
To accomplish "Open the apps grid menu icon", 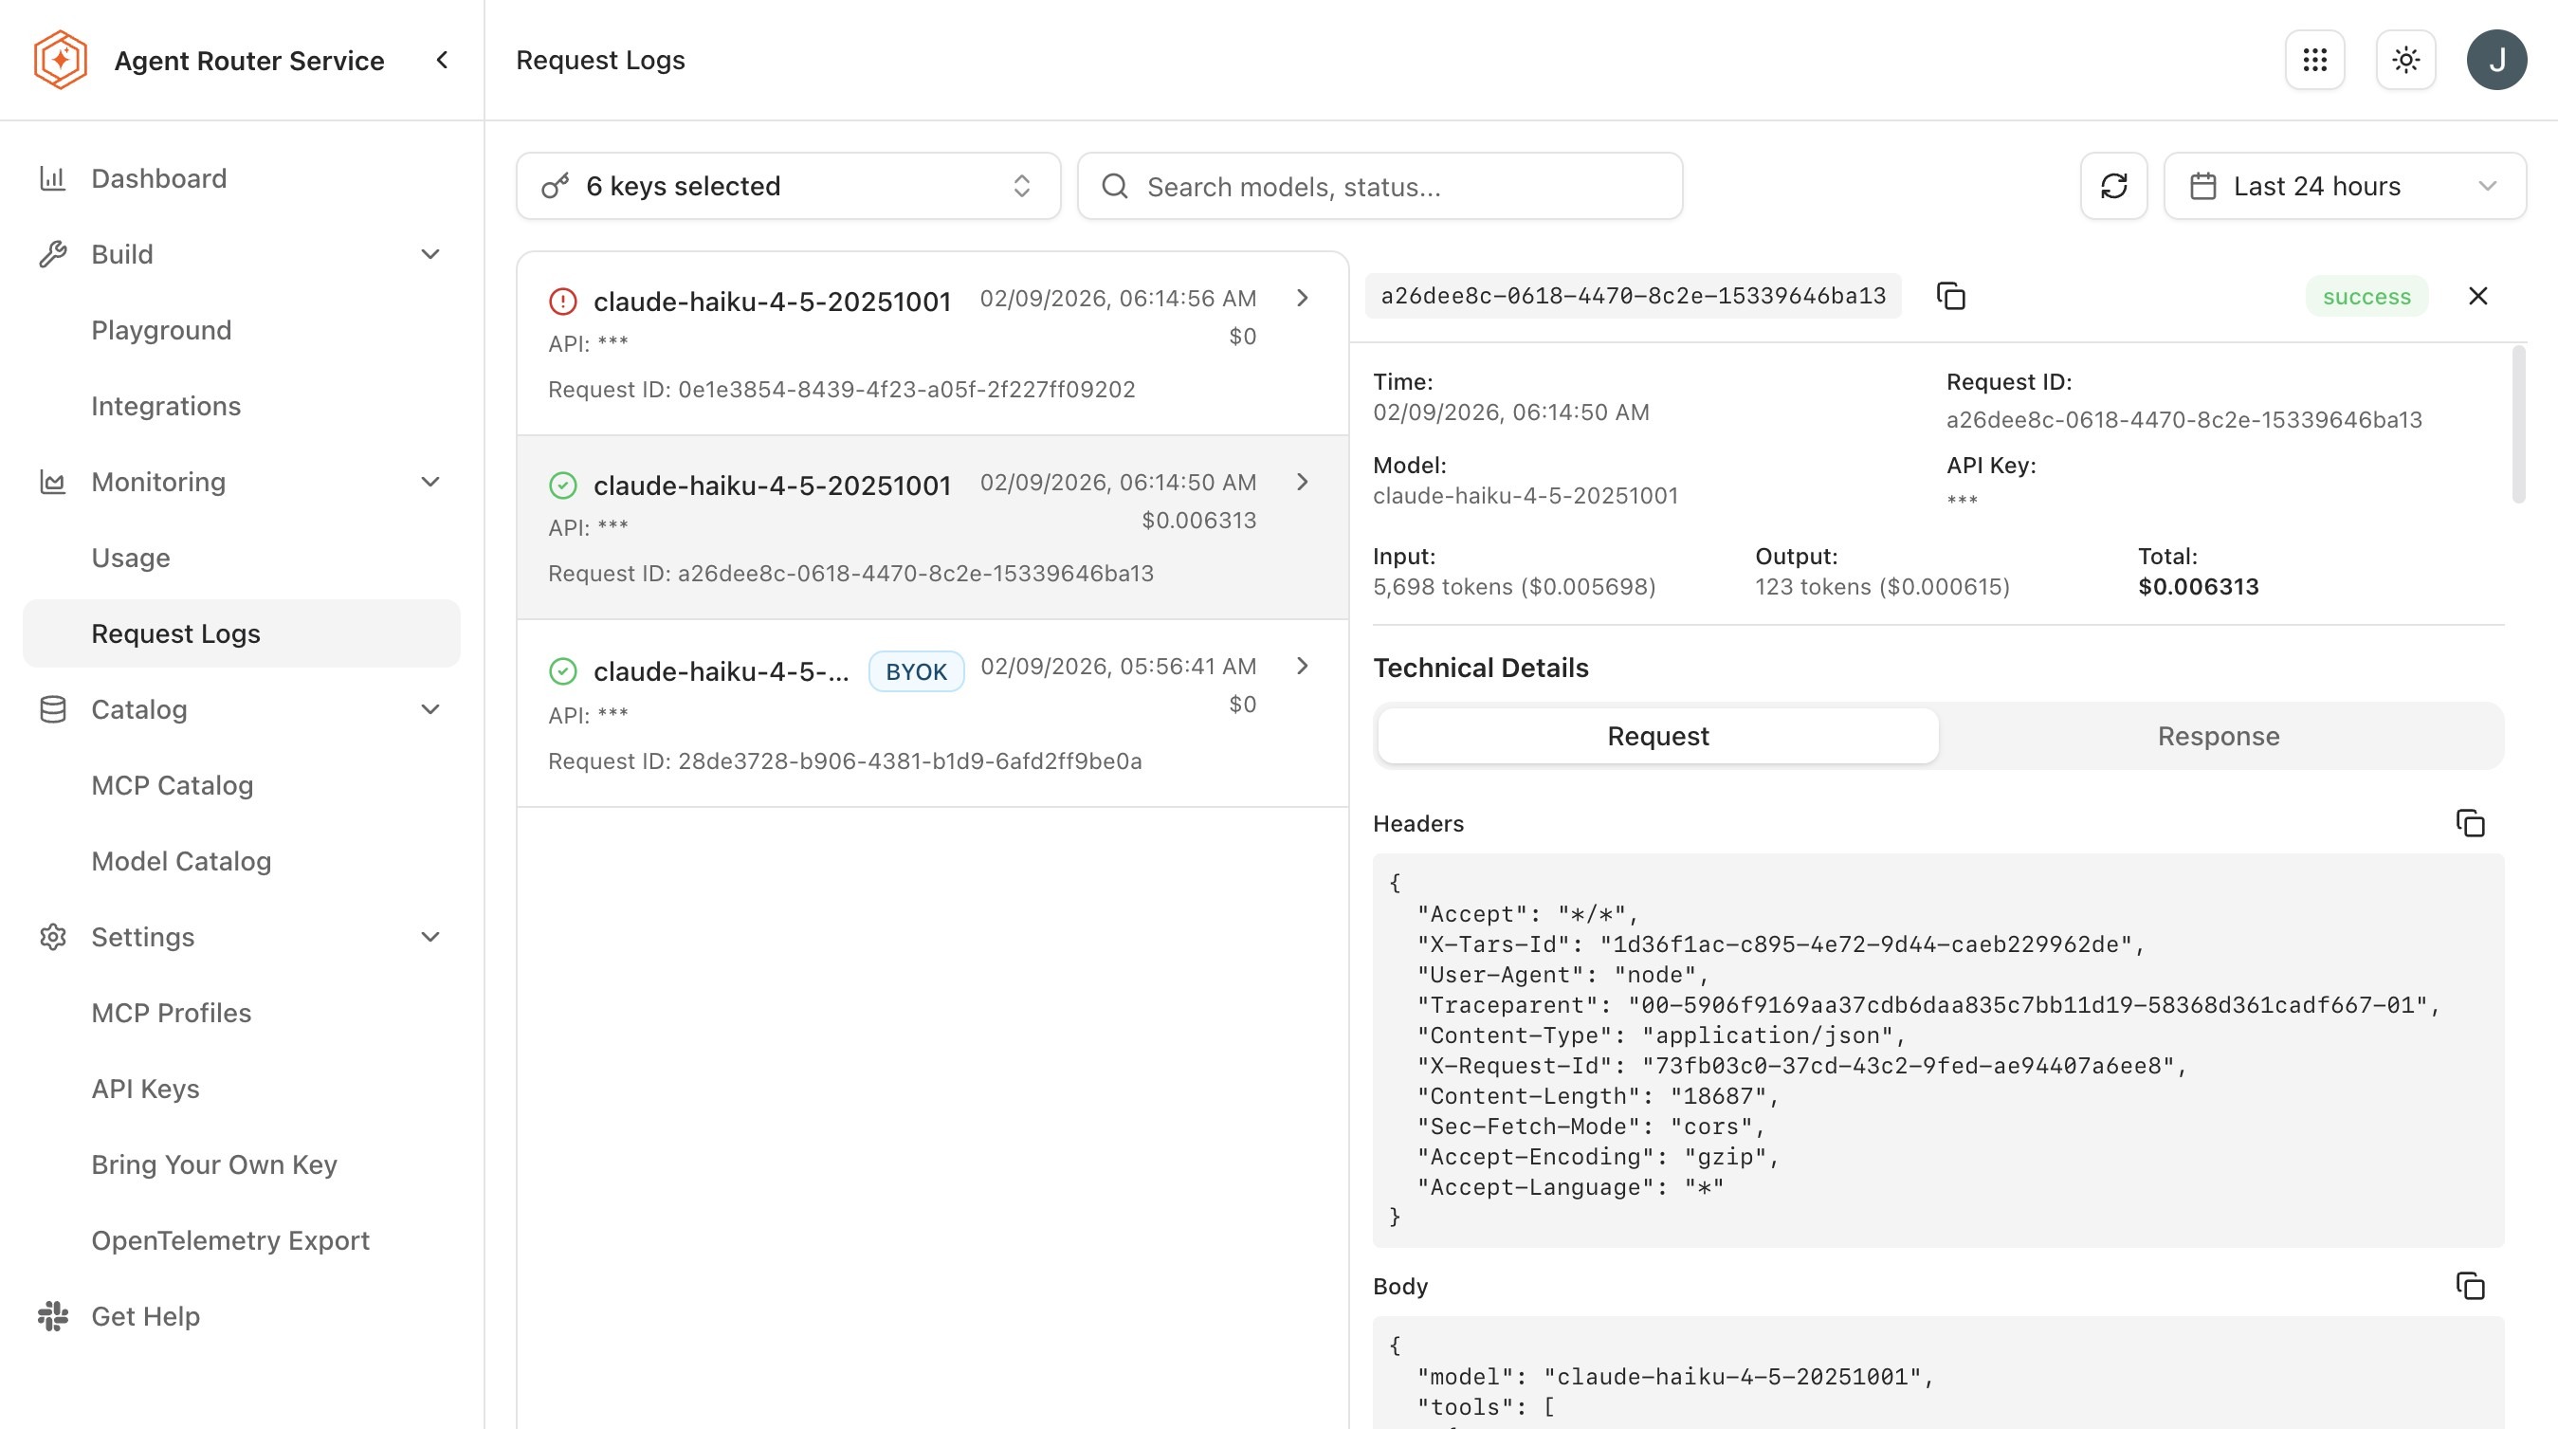I will 2314,60.
